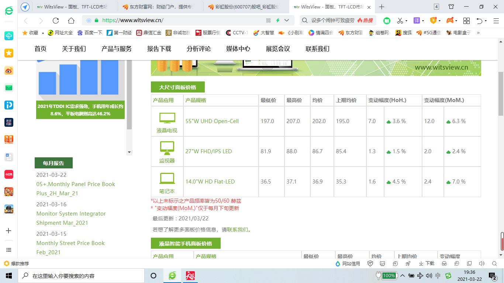Click the Windows taskbar search box

point(81,276)
